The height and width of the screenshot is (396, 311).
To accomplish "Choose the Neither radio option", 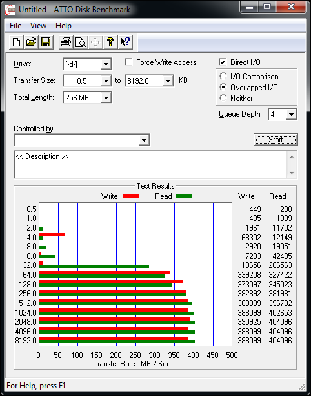I will click(223, 98).
